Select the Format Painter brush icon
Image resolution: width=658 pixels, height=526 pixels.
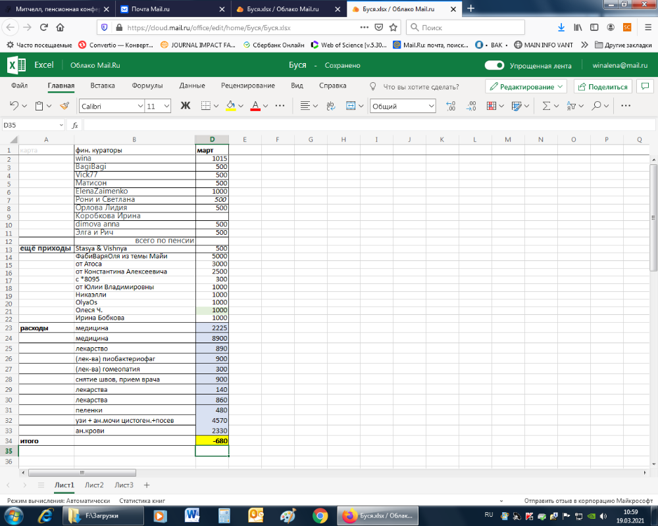(x=64, y=106)
